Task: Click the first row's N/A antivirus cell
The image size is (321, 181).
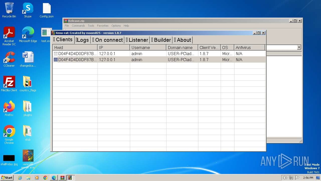Action: (x=250, y=54)
